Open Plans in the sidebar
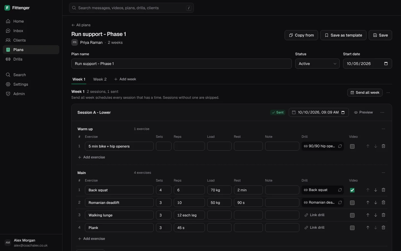 [x=31, y=50]
